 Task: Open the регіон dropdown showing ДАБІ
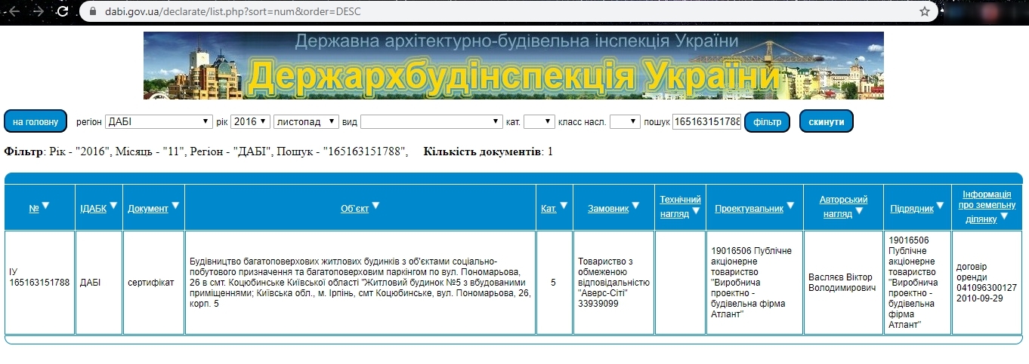(x=159, y=121)
